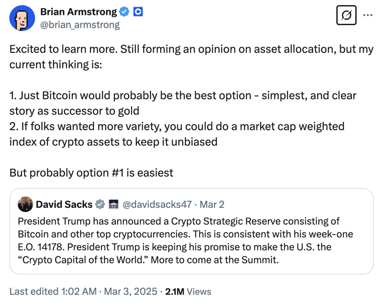Visit the @brian_armstrong handle link
Image resolution: width=383 pixels, height=308 pixels.
tap(80, 25)
